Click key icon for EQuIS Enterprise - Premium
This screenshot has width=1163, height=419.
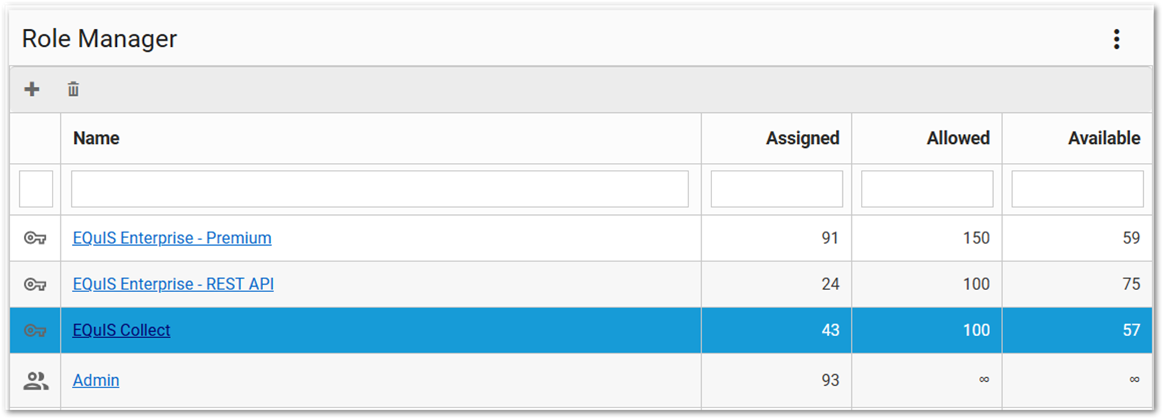point(35,238)
